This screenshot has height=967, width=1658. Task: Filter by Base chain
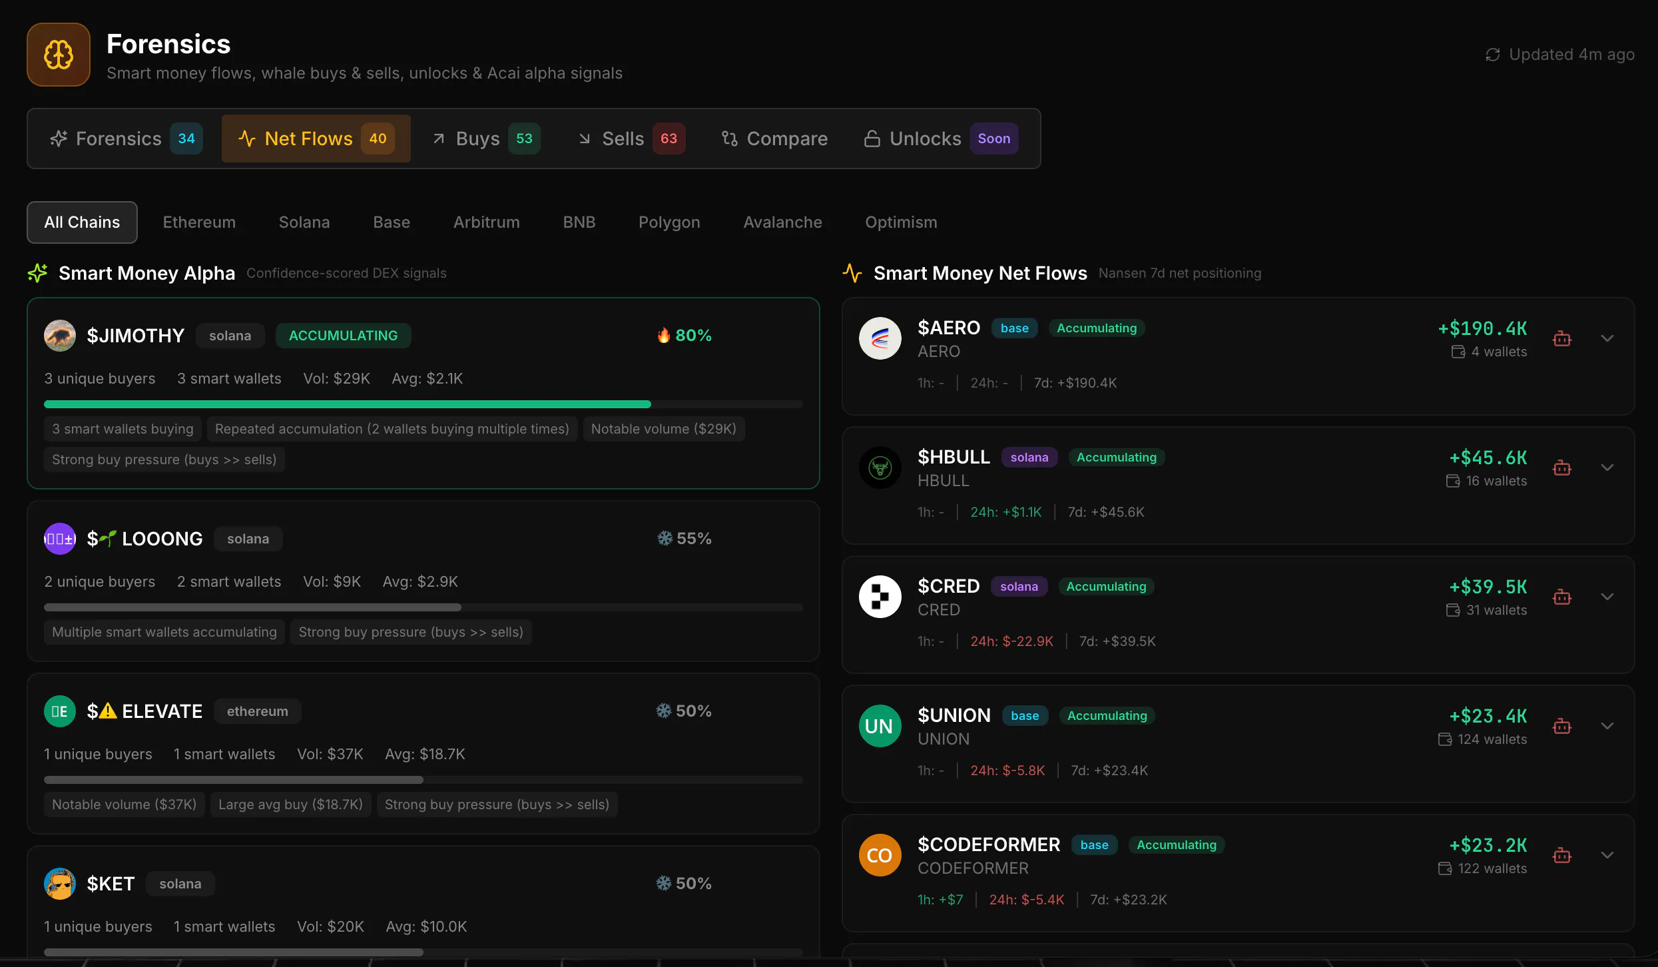coord(392,222)
